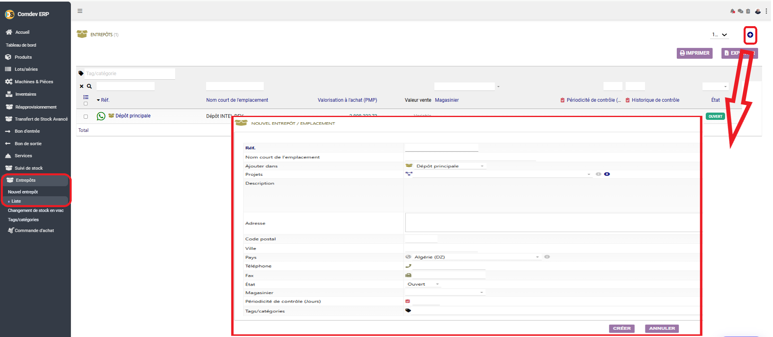The height and width of the screenshot is (337, 773).
Task: Click the Adresse text area
Action: (553, 222)
